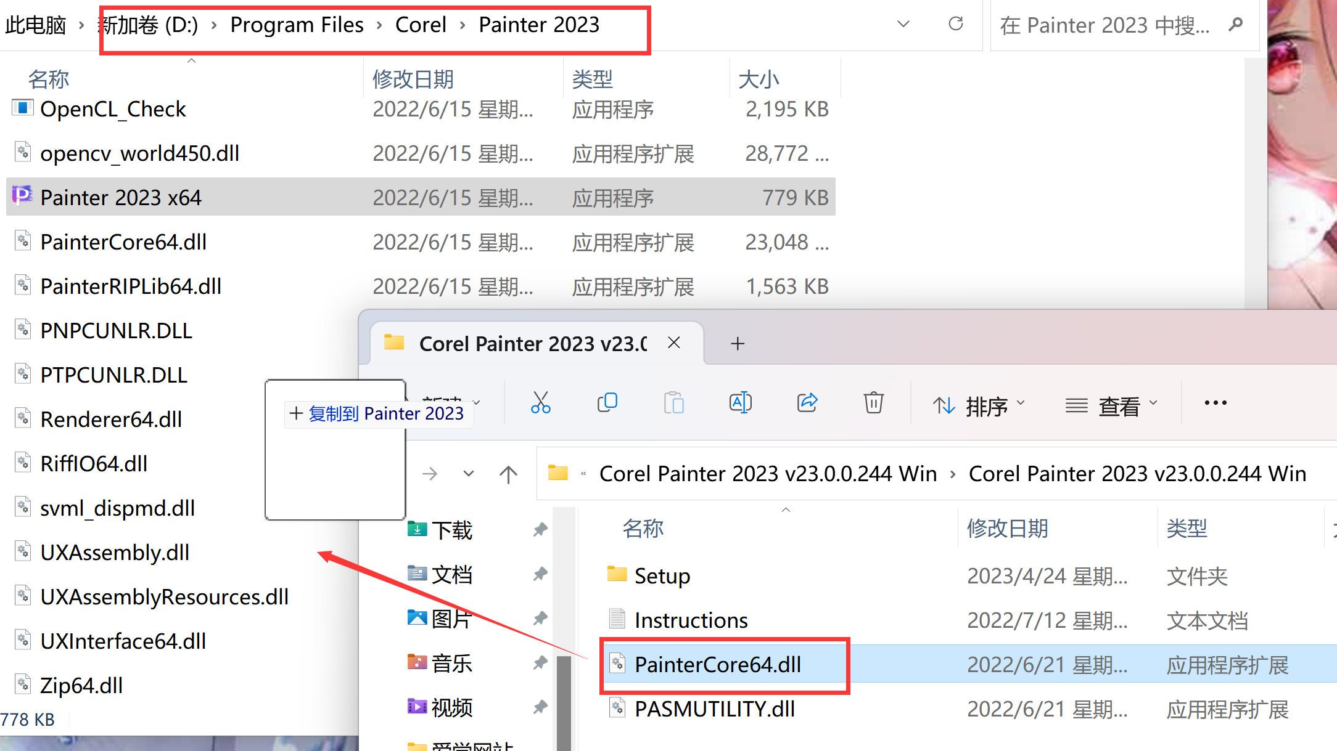This screenshot has height=751, width=1337.
Task: Toggle pin icon next to 音乐
Action: (540, 663)
